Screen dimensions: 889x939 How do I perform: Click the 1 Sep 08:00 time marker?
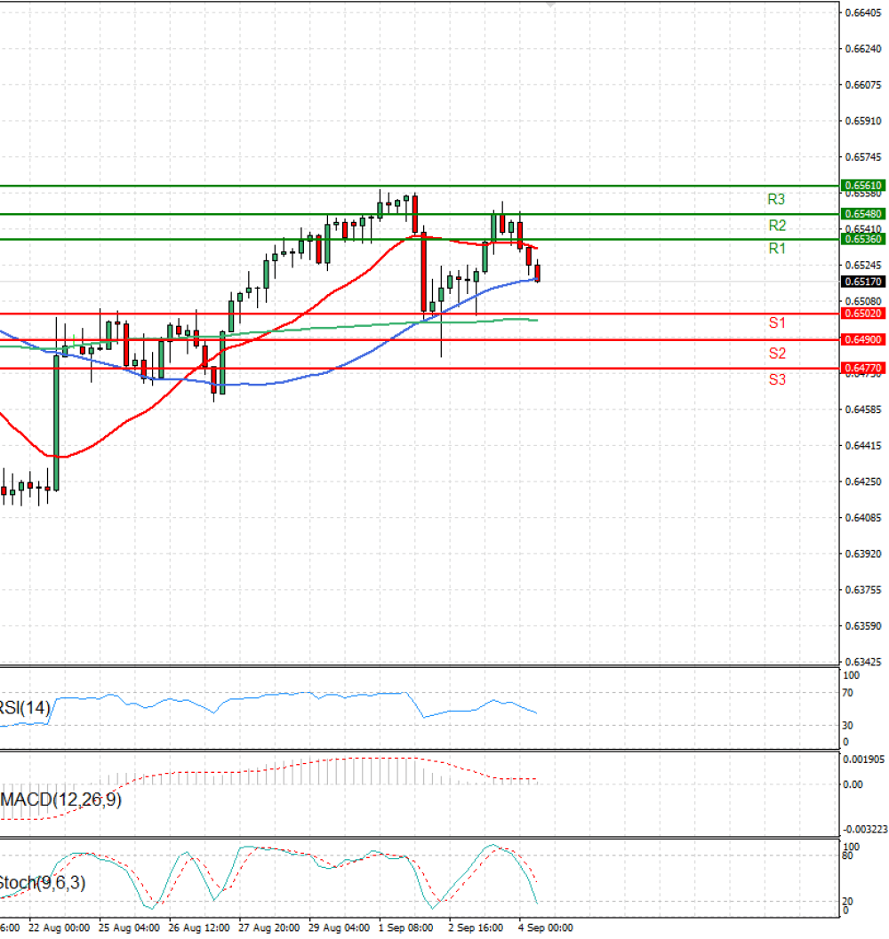click(x=406, y=927)
